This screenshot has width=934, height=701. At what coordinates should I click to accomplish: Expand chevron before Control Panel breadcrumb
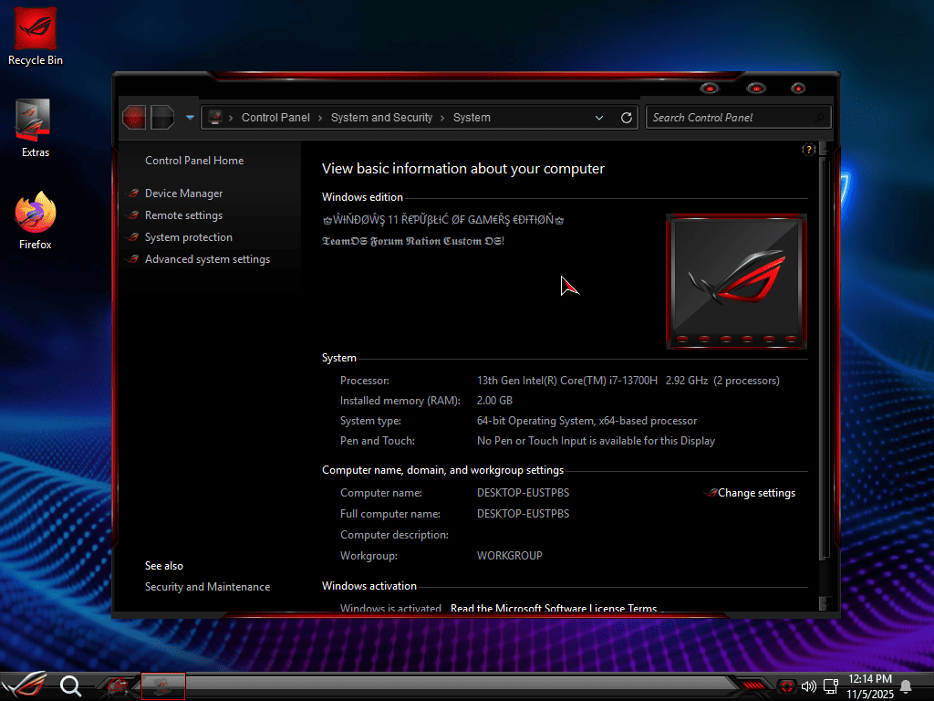pyautogui.click(x=231, y=118)
